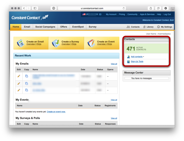The height and width of the screenshot is (141, 184).
Task: Click the first blurred email name link
Action: pyautogui.click(x=53, y=76)
